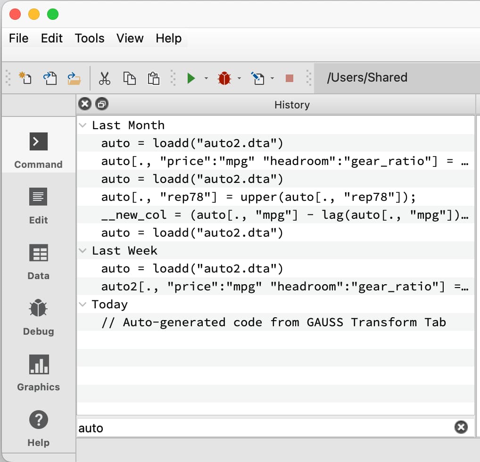Screen dimensions: 480x462
Task: Float the History panel with undock icon
Action: (x=101, y=104)
